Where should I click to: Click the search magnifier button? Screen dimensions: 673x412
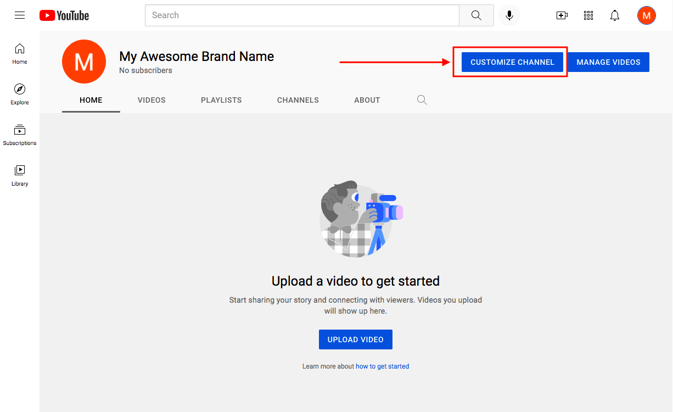pyautogui.click(x=476, y=15)
